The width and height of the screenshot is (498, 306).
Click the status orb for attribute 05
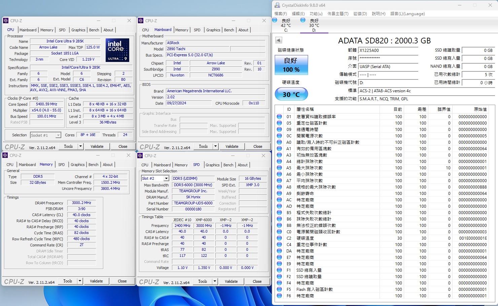click(x=279, y=123)
